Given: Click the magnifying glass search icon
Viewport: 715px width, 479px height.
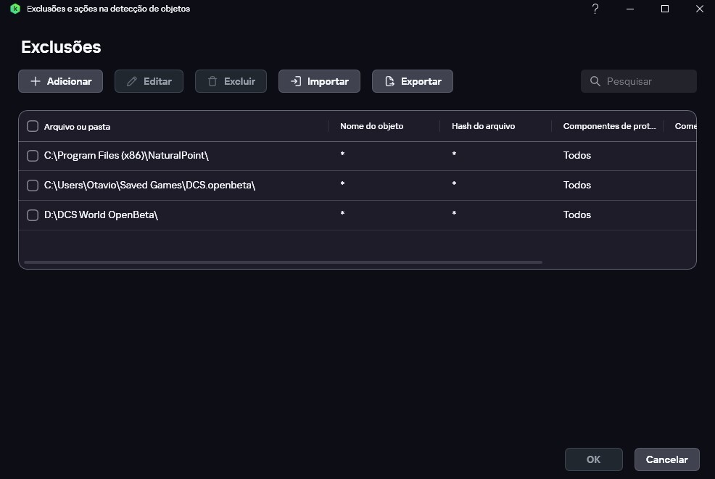Looking at the screenshot, I should click(x=595, y=81).
